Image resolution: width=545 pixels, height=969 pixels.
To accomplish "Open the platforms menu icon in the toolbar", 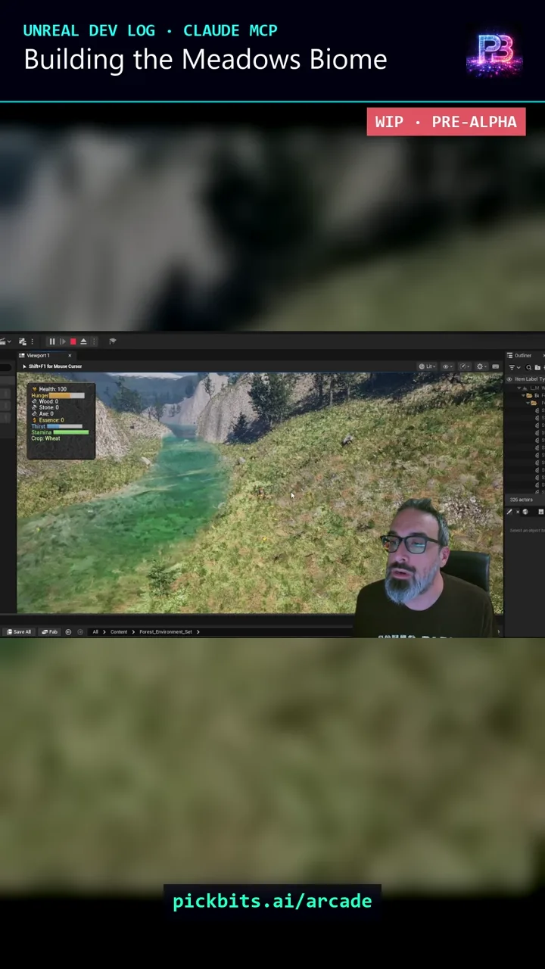I will click(x=112, y=341).
